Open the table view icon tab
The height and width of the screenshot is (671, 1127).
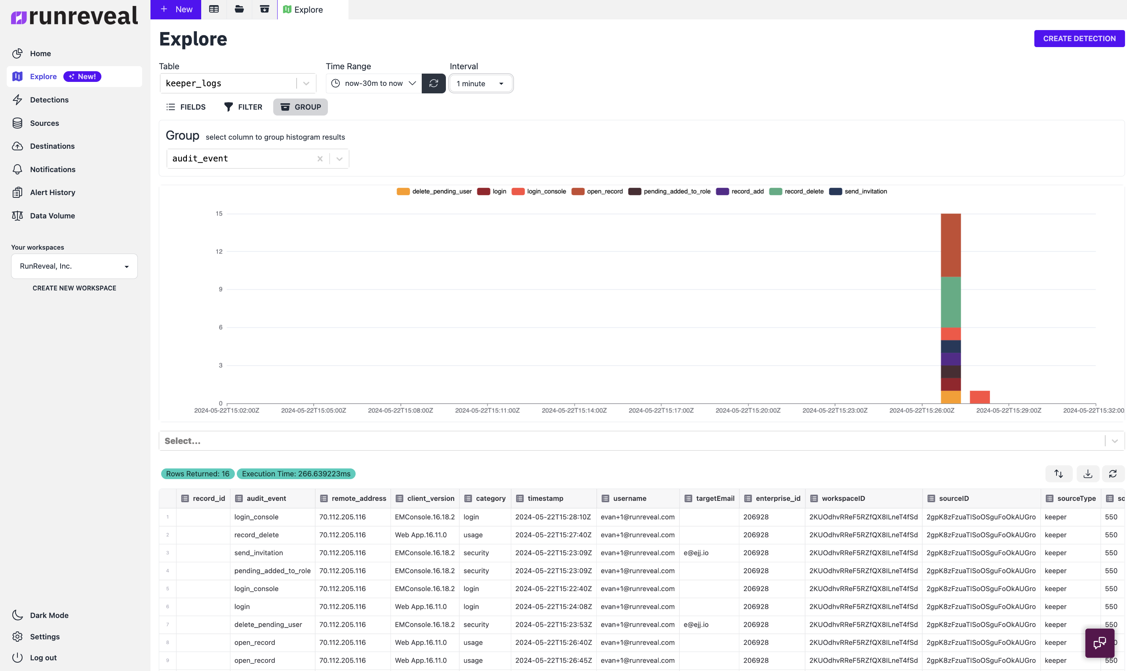[213, 9]
